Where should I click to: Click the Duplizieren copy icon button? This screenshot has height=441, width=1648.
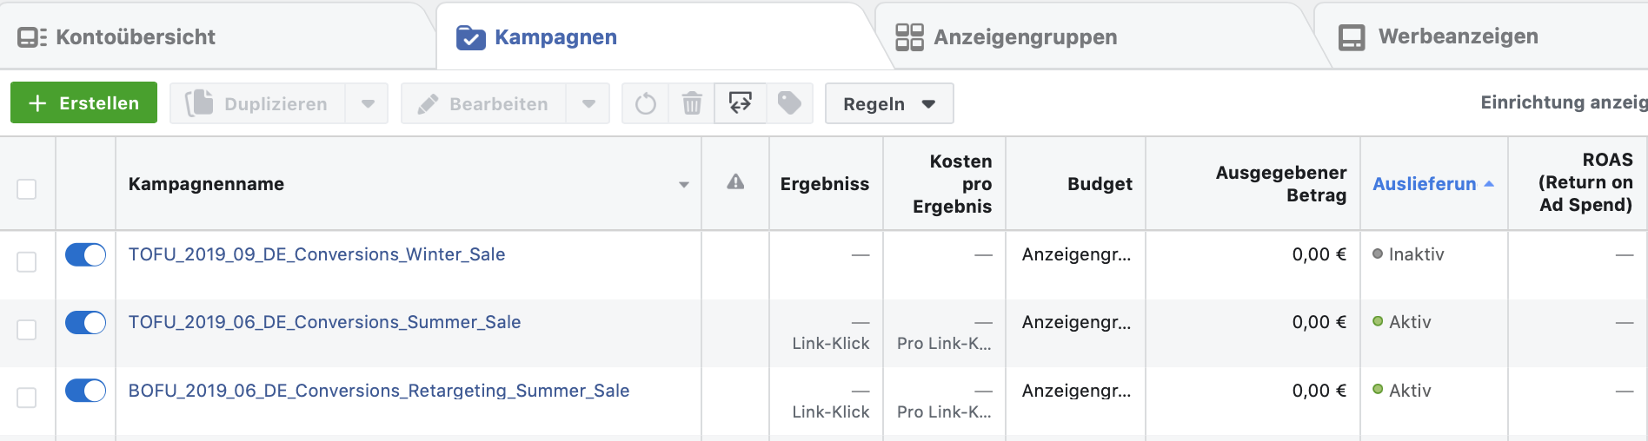[x=258, y=103]
